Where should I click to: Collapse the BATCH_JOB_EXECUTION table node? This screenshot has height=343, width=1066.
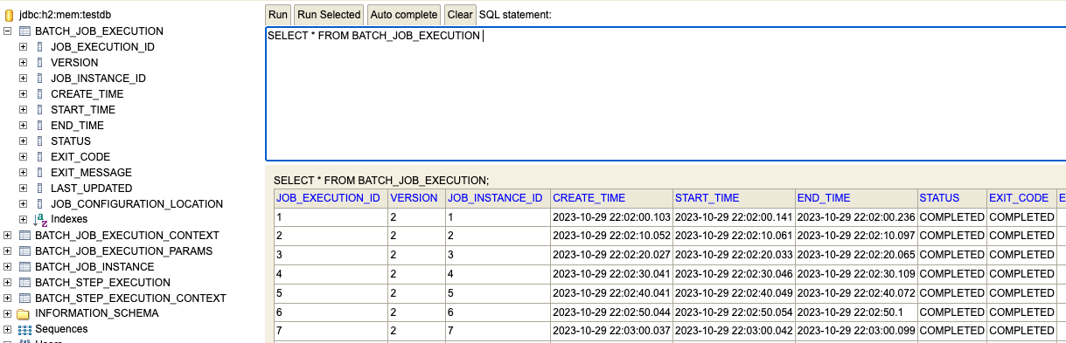8,31
